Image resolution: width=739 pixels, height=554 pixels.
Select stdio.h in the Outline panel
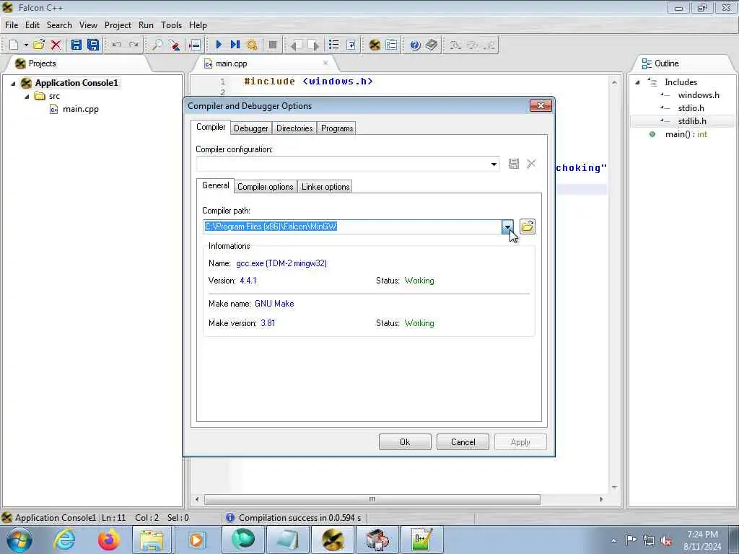(x=691, y=108)
